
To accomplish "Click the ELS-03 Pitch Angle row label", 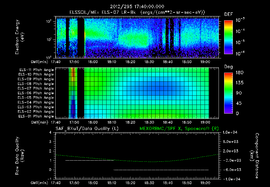I will click(x=36, y=107).
